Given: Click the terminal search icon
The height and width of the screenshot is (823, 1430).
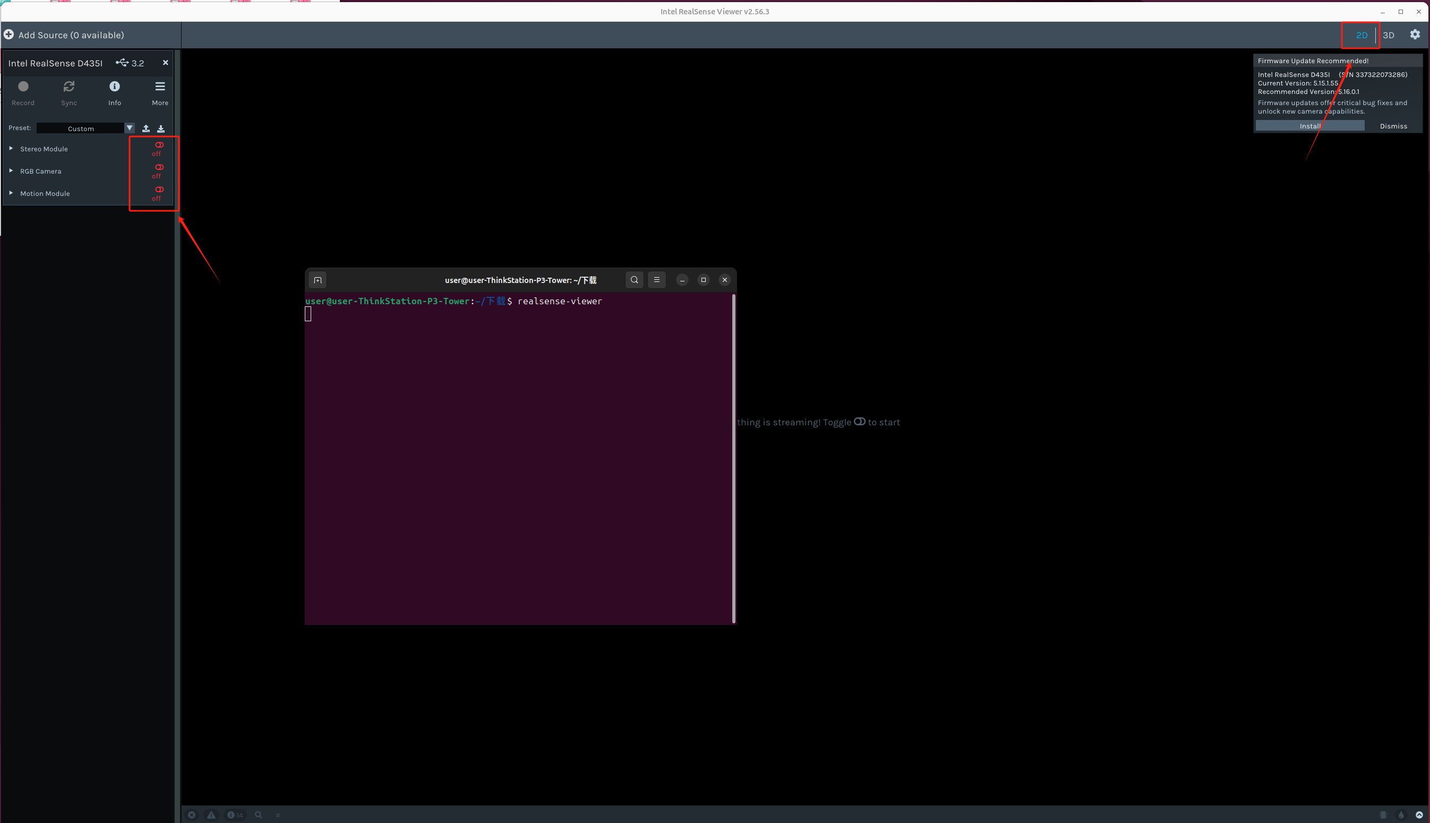Looking at the screenshot, I should 634,280.
